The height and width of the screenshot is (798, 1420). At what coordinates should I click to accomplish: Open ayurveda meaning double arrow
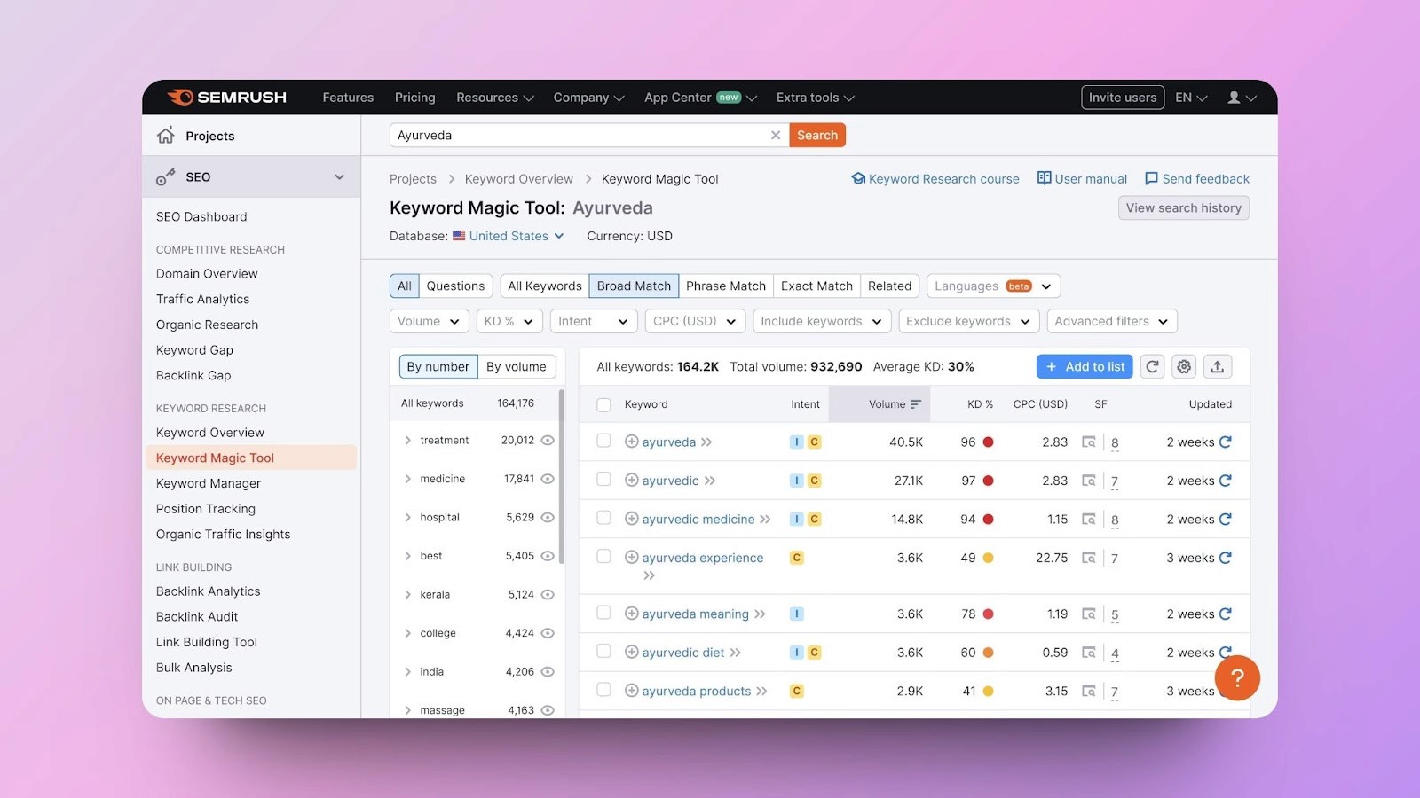[x=760, y=614]
